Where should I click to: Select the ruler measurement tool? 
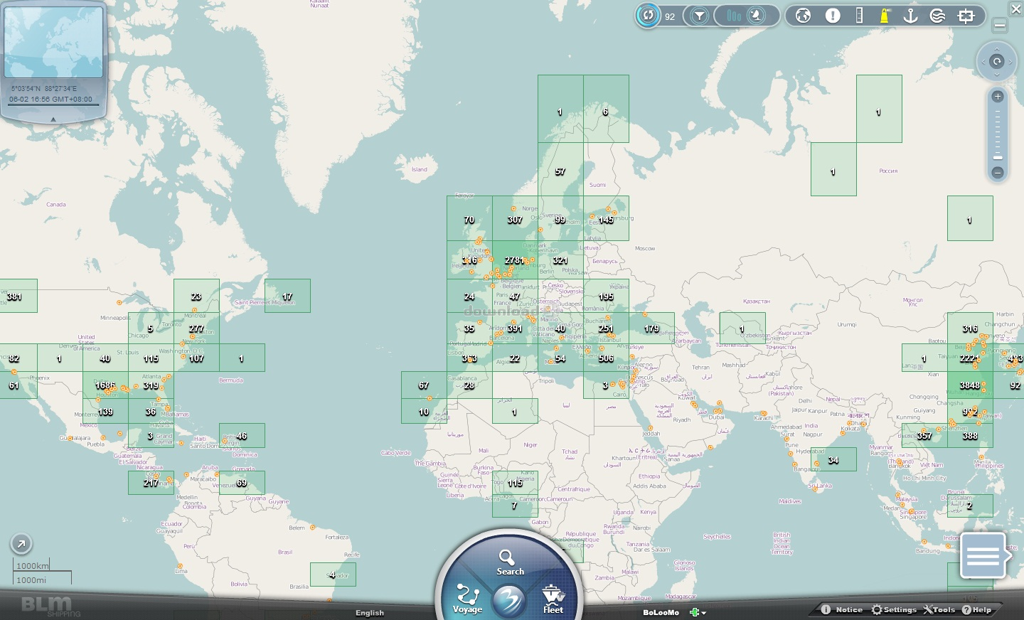[859, 16]
